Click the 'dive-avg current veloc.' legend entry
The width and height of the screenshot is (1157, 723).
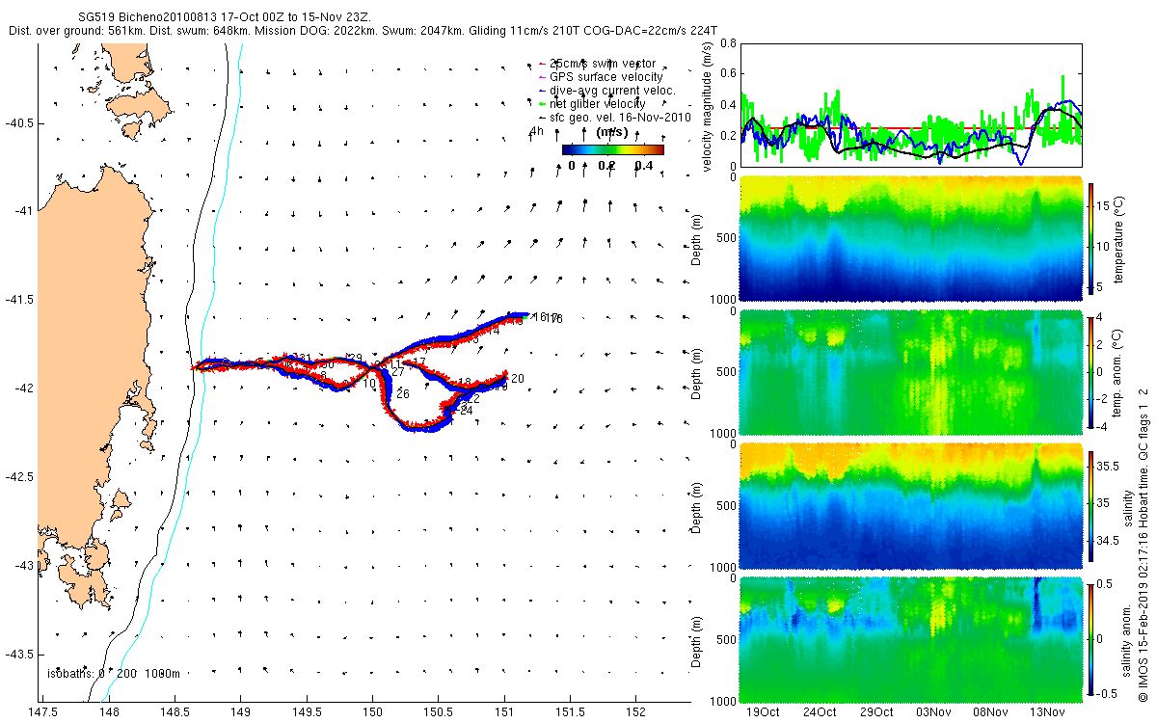(x=613, y=90)
